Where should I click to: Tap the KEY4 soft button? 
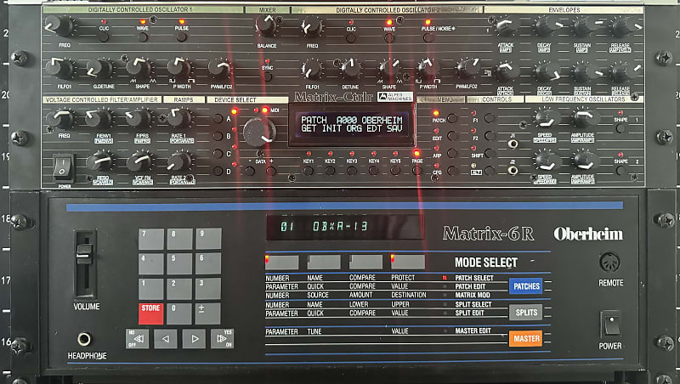click(373, 170)
